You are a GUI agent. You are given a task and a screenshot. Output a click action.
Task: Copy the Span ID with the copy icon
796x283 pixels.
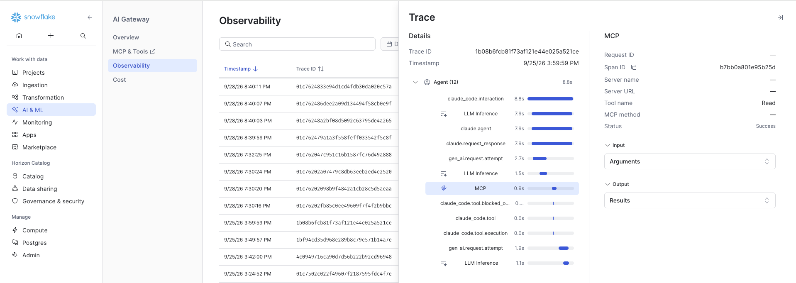point(634,67)
